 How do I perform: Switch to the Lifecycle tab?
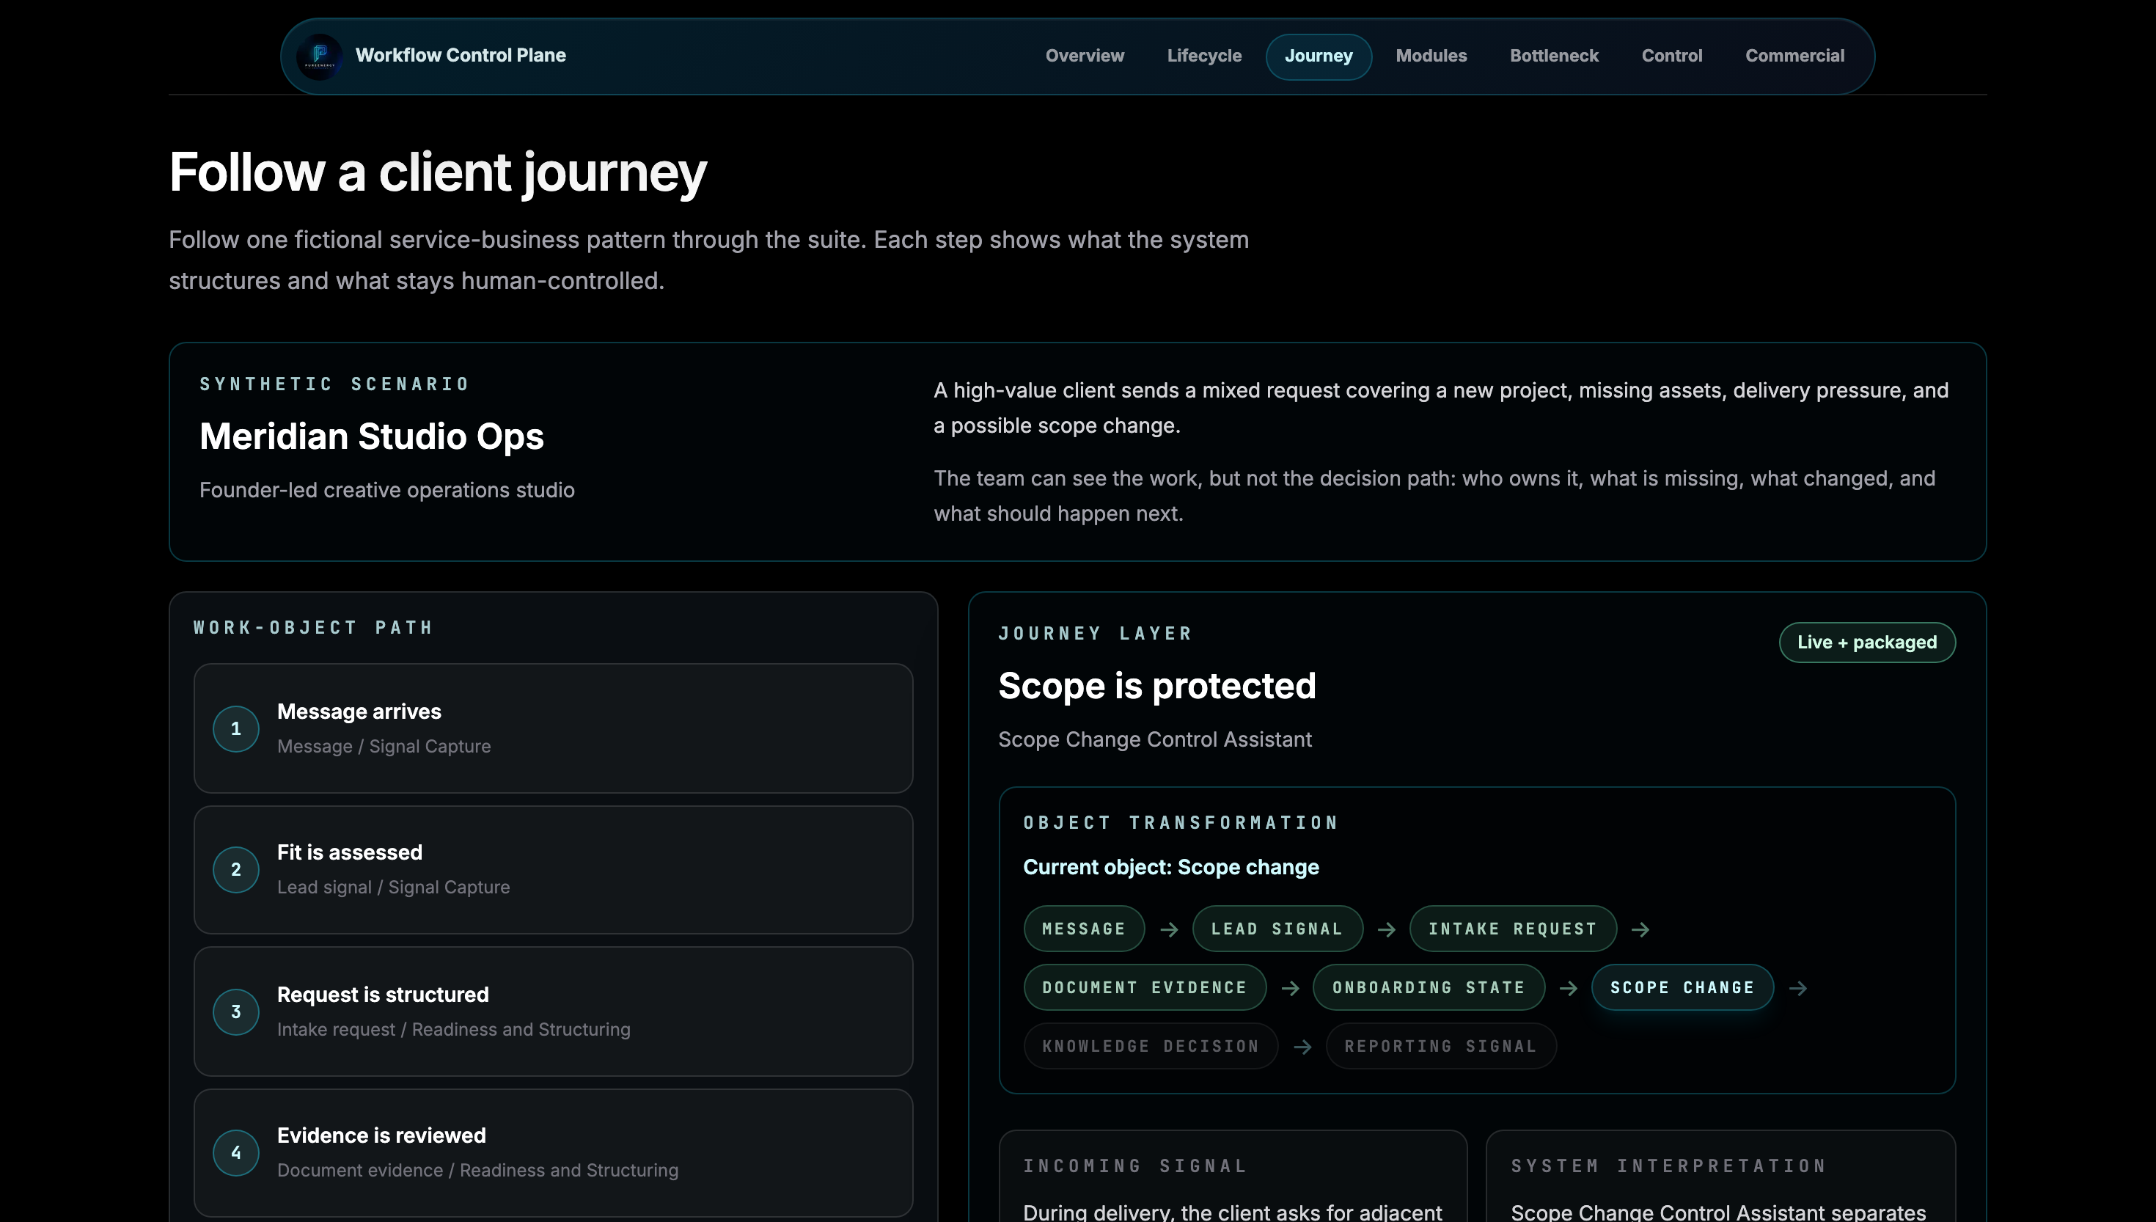point(1204,56)
